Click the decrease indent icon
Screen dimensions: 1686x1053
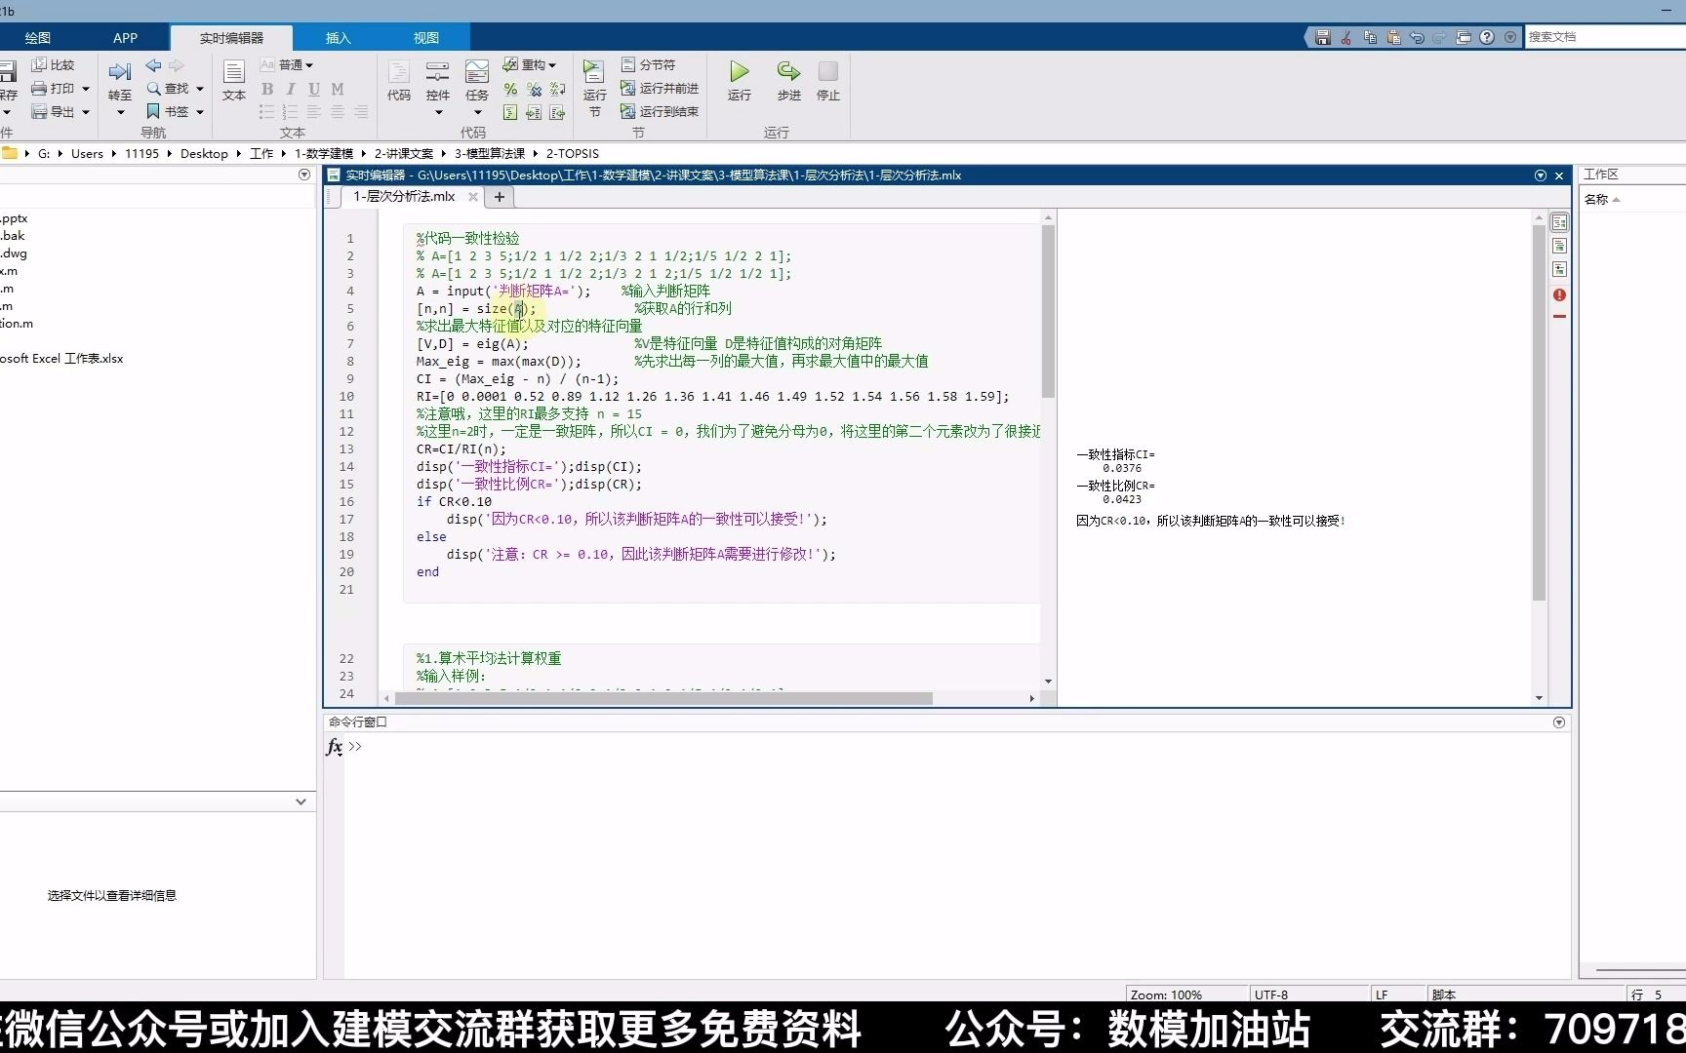pos(557,112)
